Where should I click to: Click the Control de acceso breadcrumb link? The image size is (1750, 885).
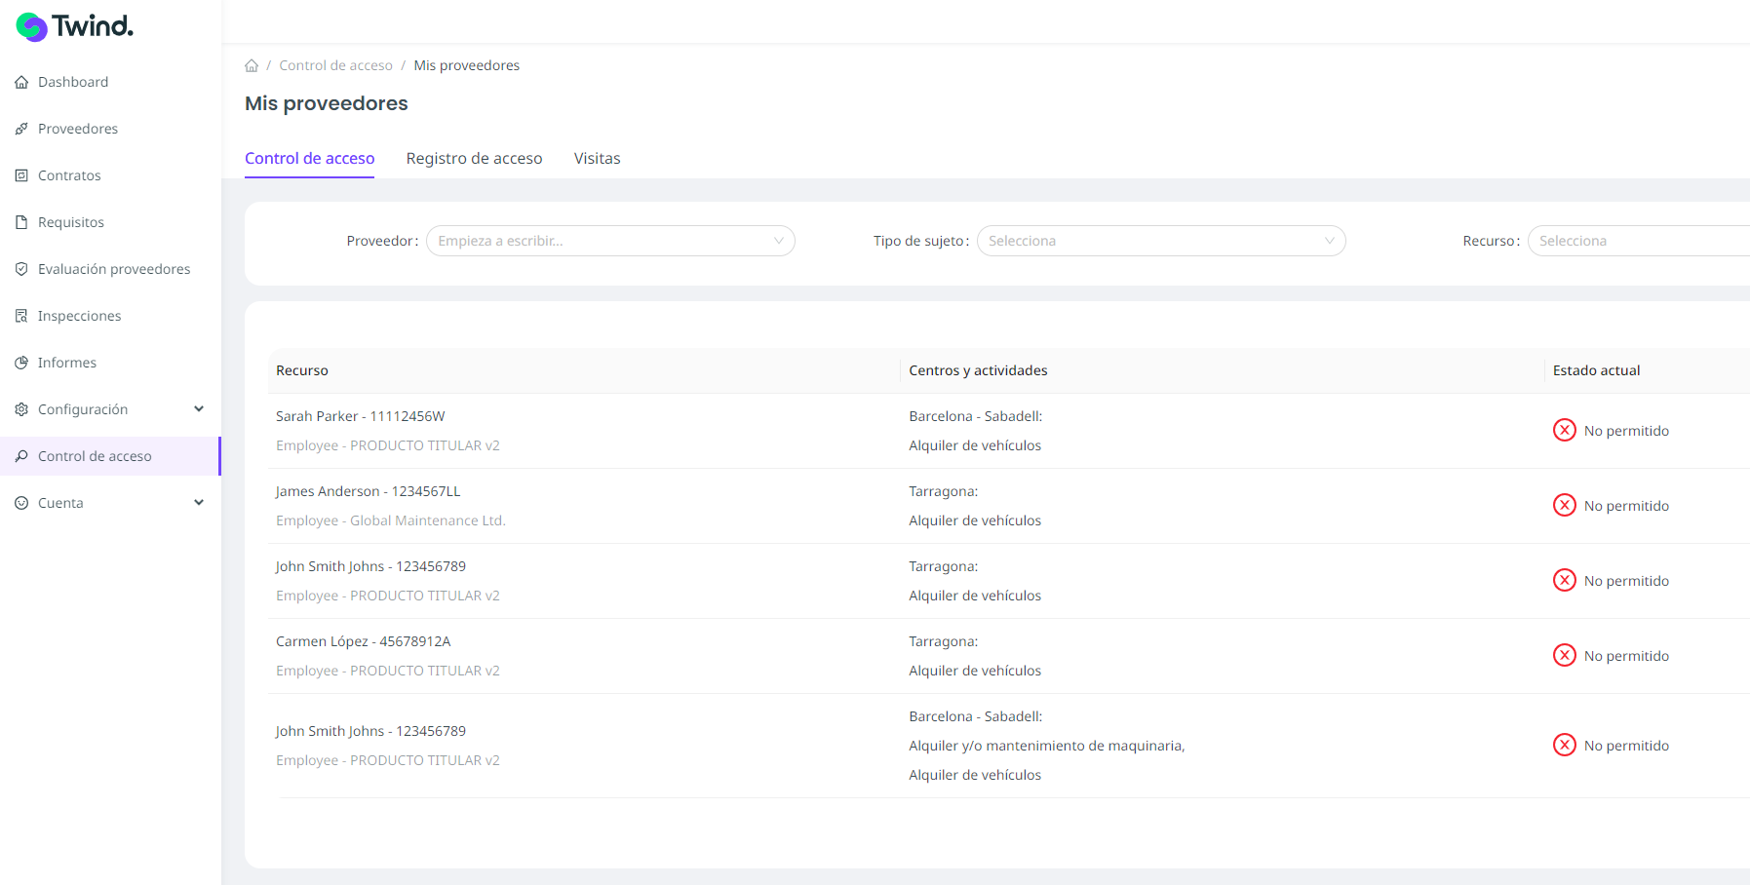[x=335, y=64]
